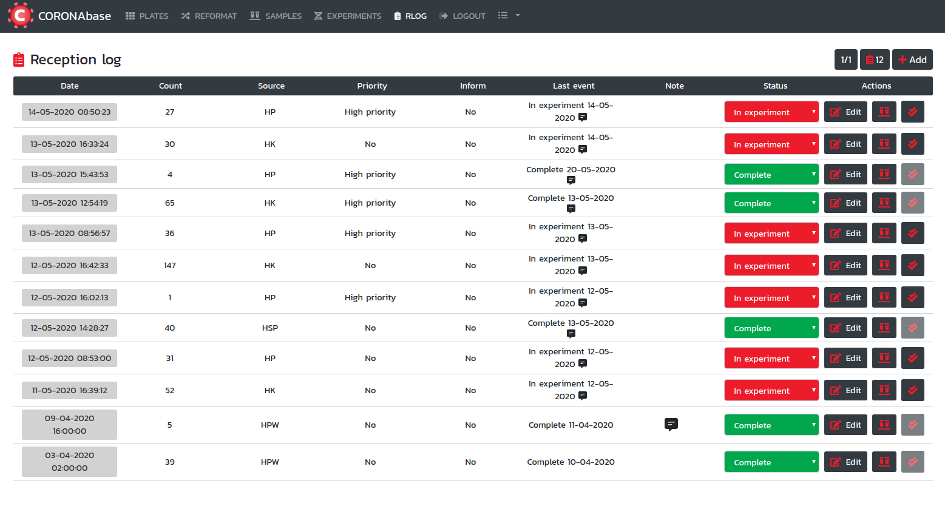The height and width of the screenshot is (506, 945).
Task: Mark the 13-05-2020 16:33:24 entry as complete
Action: (912, 144)
